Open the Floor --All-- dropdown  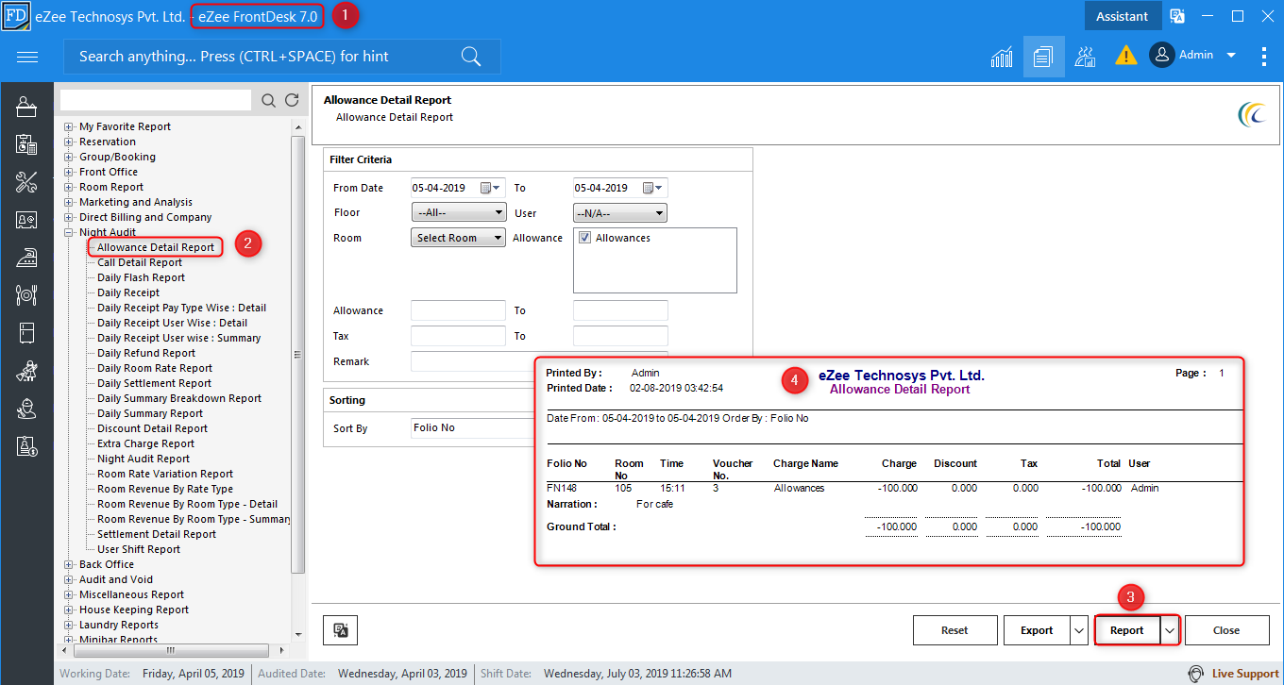459,212
